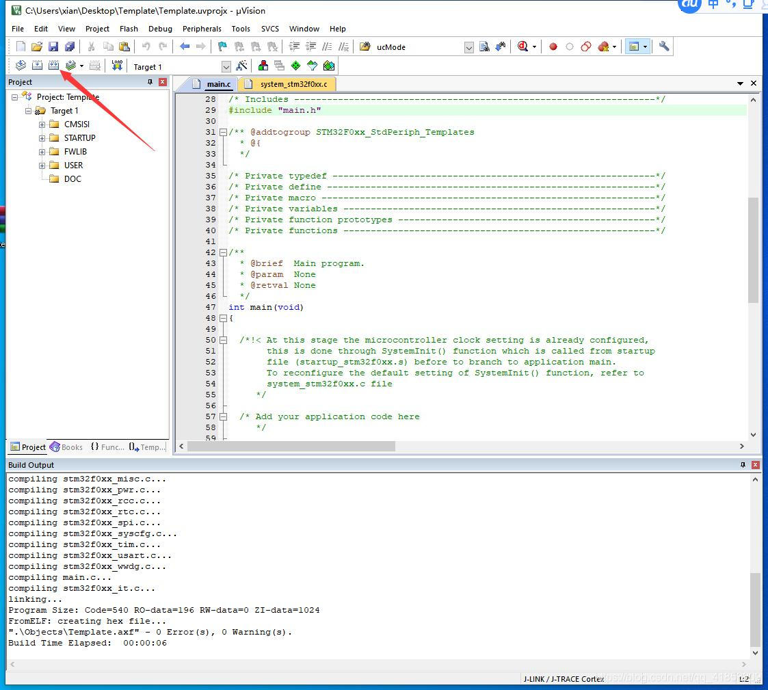This screenshot has height=690, width=768.
Task: Select the DOC folder in tree
Action: [72, 179]
